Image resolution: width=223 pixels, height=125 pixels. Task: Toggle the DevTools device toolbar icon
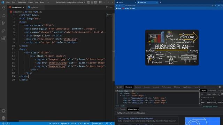[121, 87]
